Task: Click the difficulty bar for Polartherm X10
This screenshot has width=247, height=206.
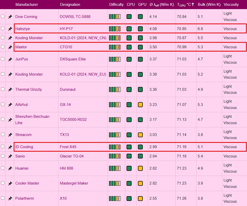Action: pyautogui.click(x=115, y=198)
